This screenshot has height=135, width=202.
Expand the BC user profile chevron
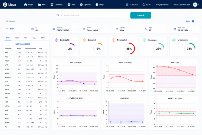click(199, 5)
